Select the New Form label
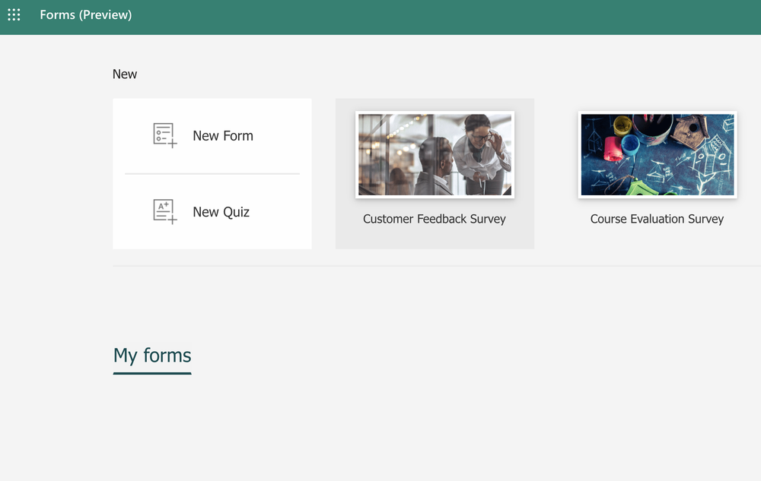 click(x=223, y=135)
